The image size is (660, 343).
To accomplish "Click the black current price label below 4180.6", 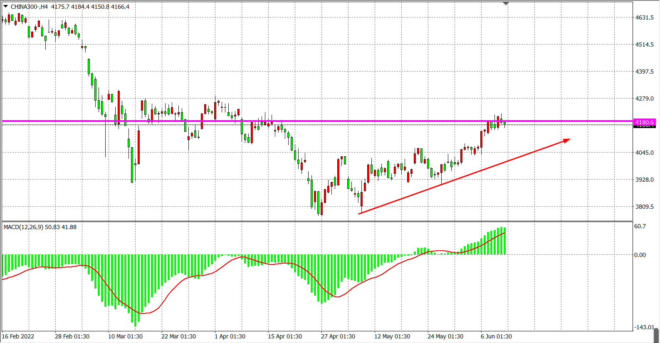I will point(644,126).
